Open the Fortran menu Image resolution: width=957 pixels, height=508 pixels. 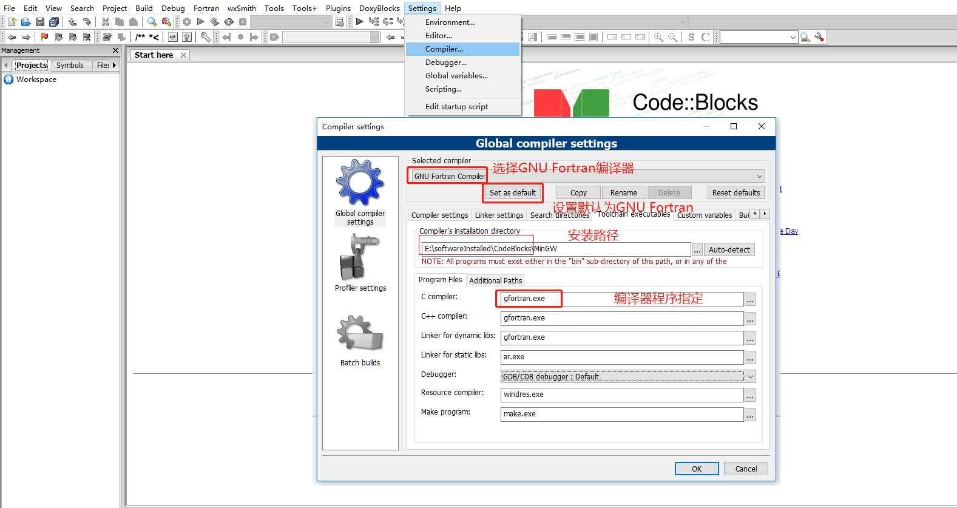(206, 8)
